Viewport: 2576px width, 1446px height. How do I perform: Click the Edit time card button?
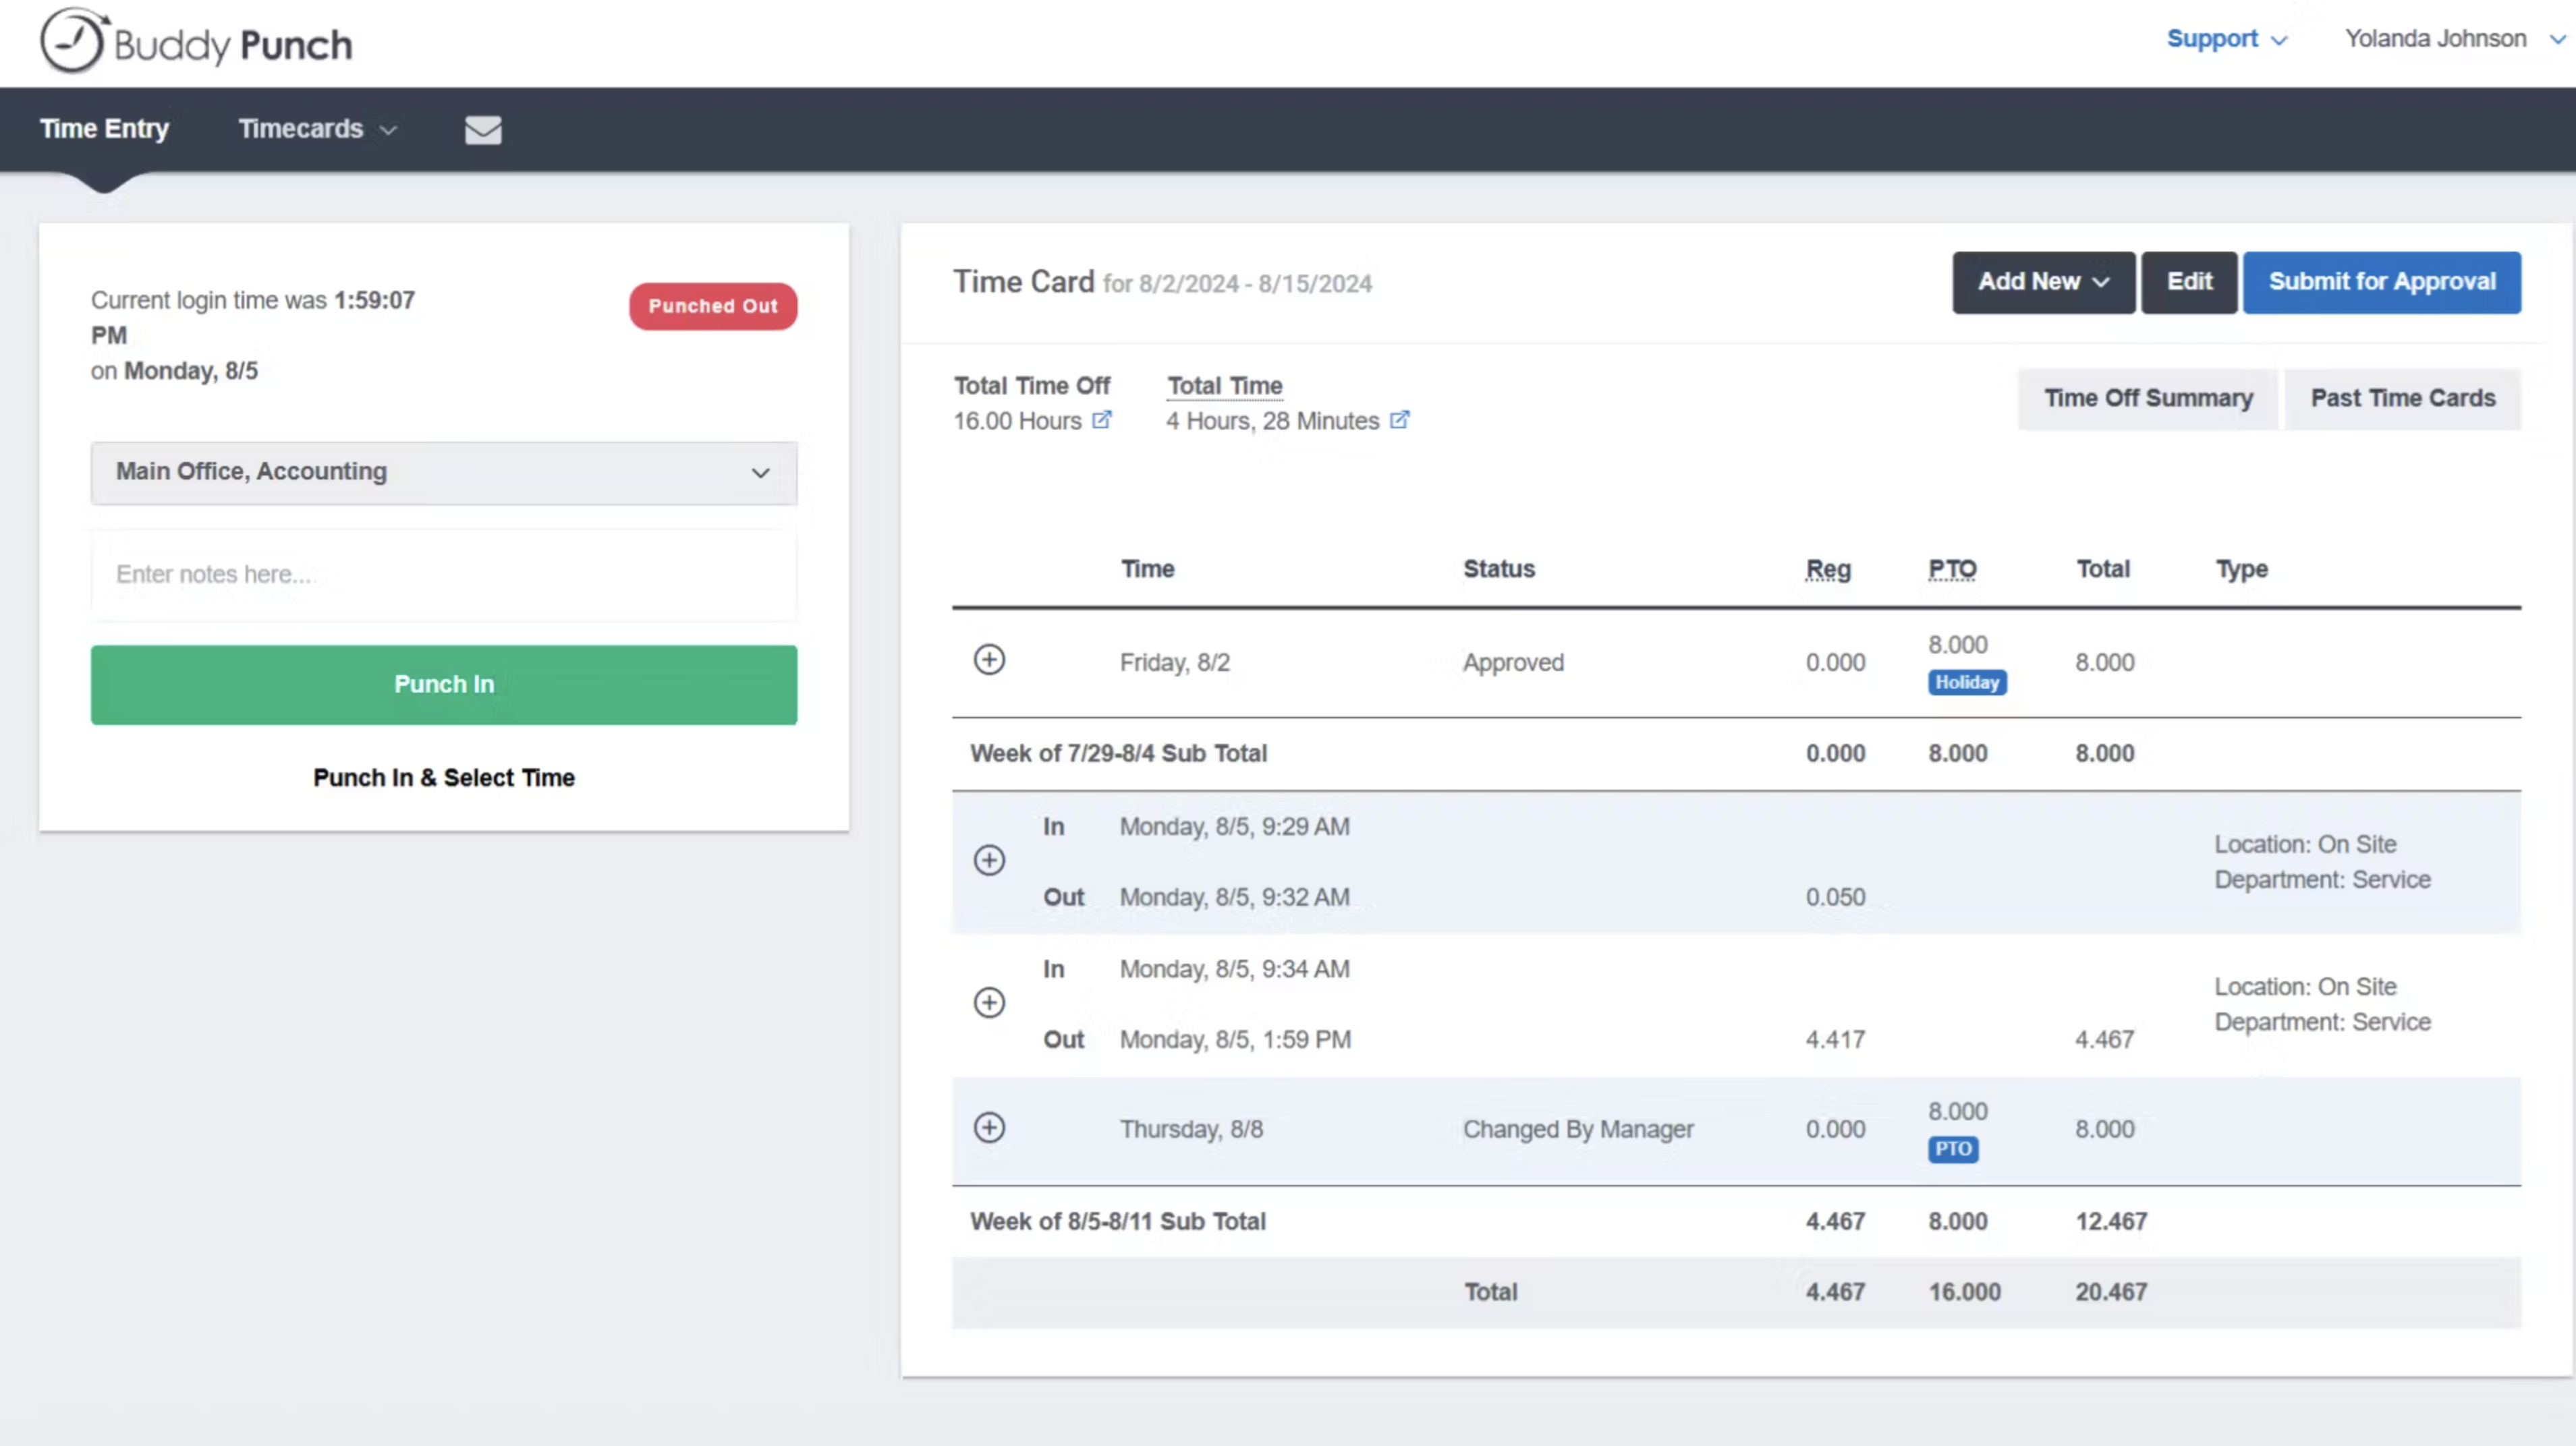click(x=2188, y=283)
